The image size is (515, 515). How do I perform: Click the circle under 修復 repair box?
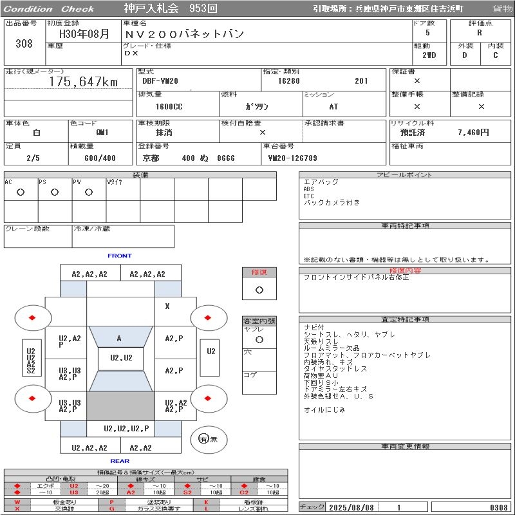[259, 290]
